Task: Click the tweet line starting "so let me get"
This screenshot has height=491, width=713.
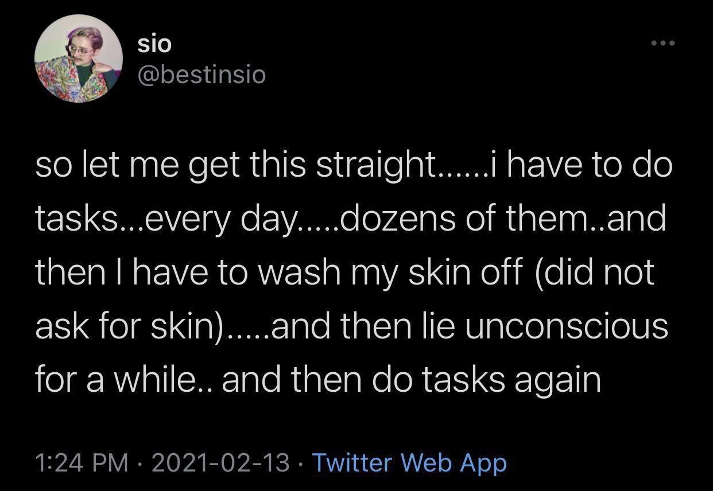Action: pos(353,166)
